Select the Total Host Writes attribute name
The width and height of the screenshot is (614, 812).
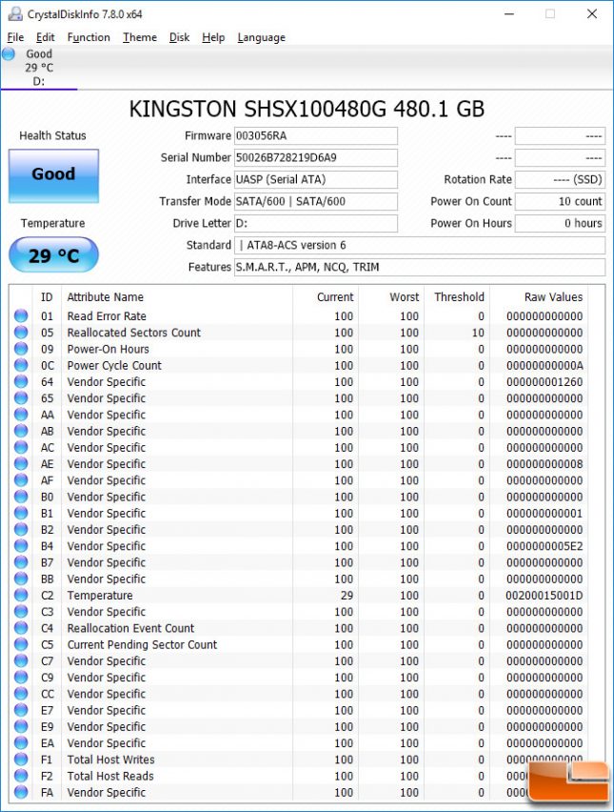coord(110,760)
